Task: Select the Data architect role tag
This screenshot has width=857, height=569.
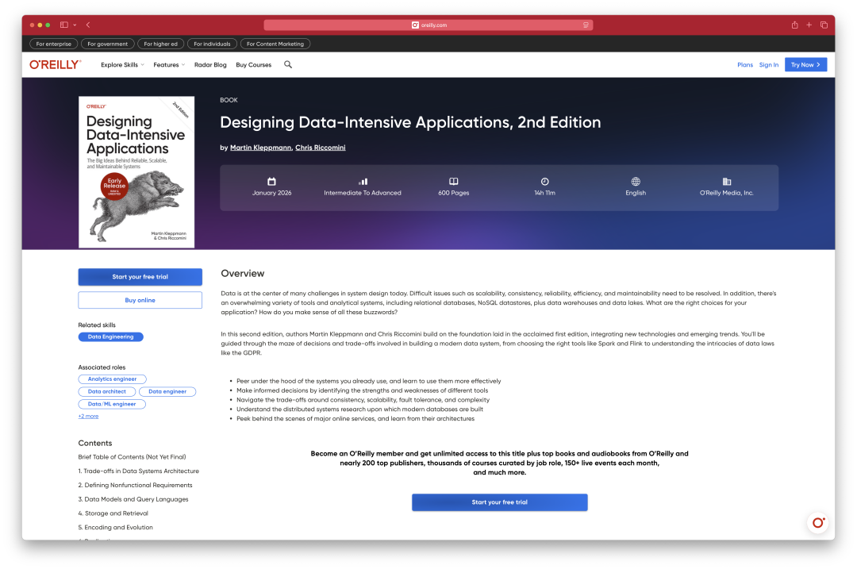Action: 106,391
